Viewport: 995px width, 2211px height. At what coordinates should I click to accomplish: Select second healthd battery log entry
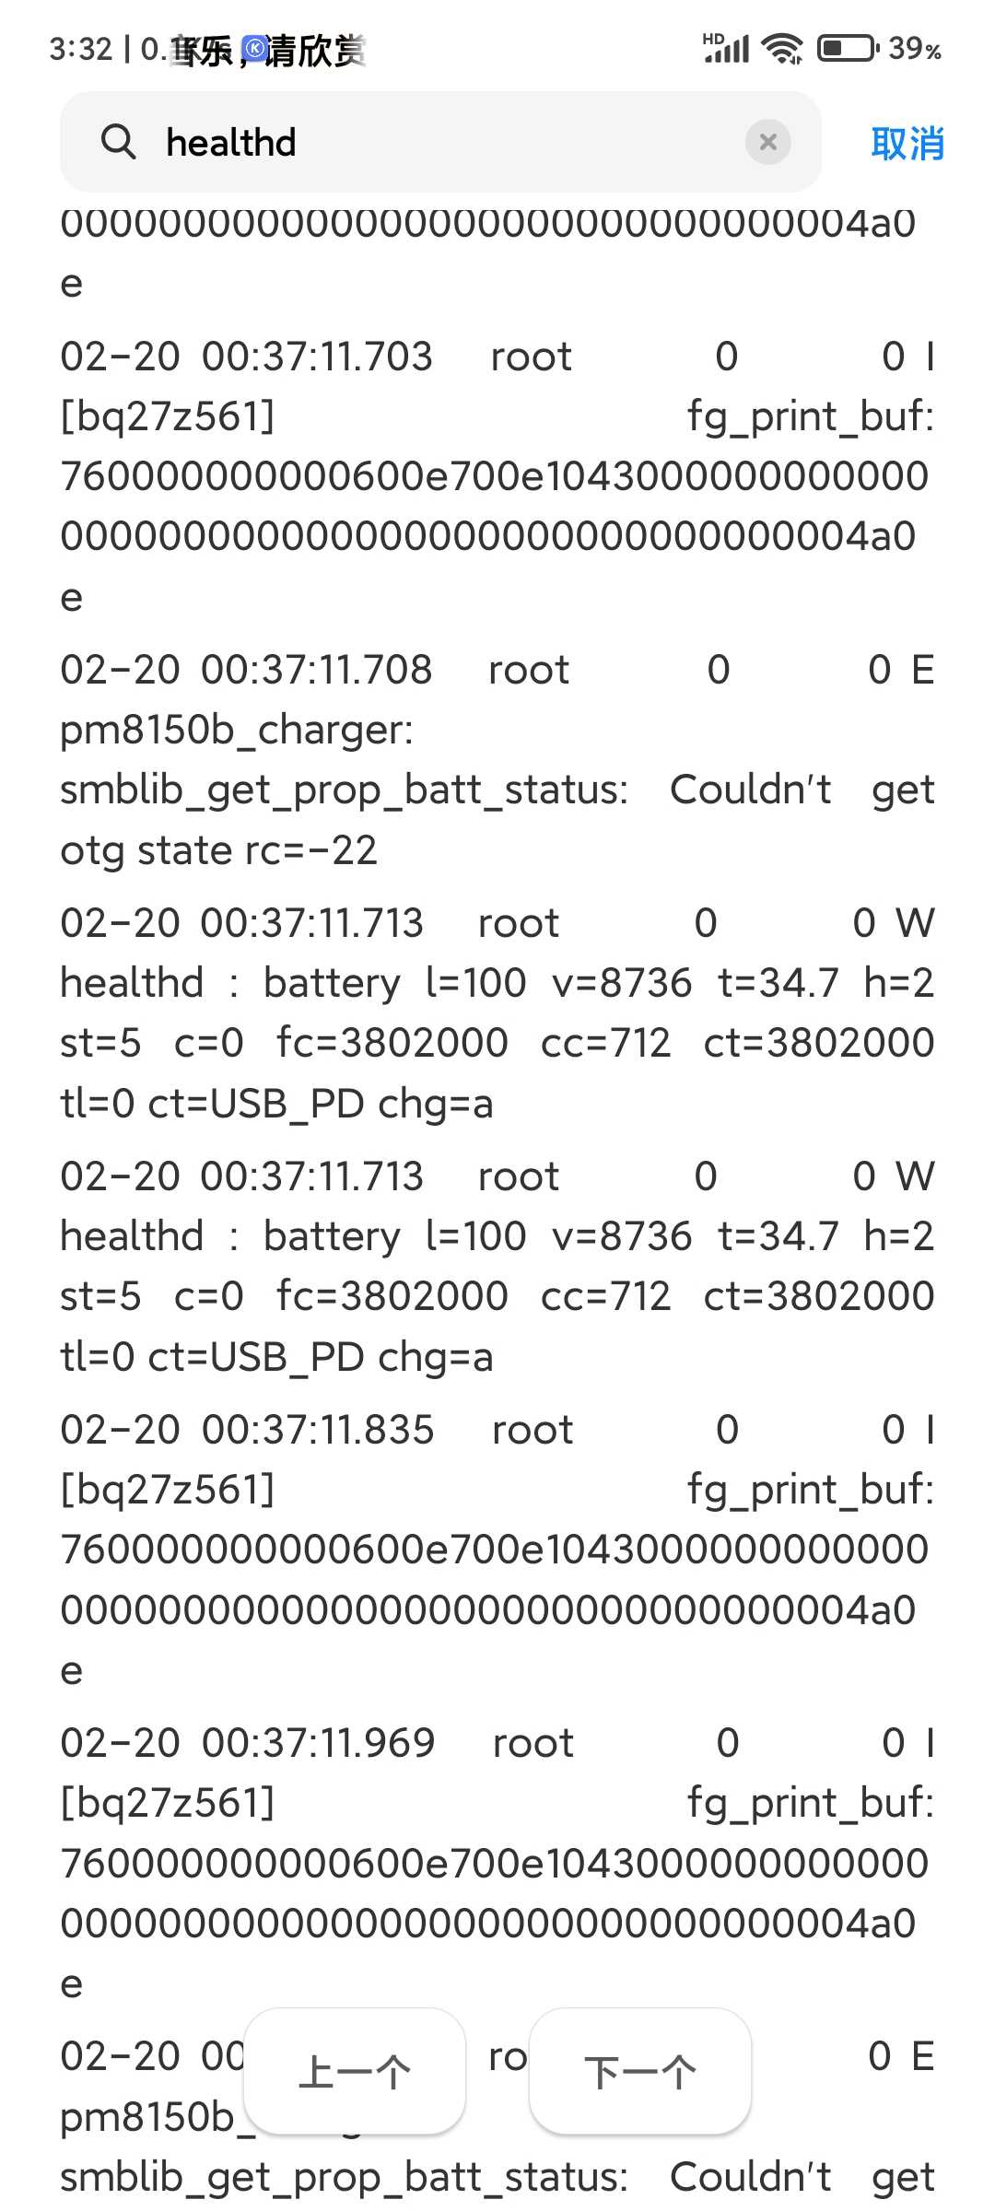pos(497,1267)
